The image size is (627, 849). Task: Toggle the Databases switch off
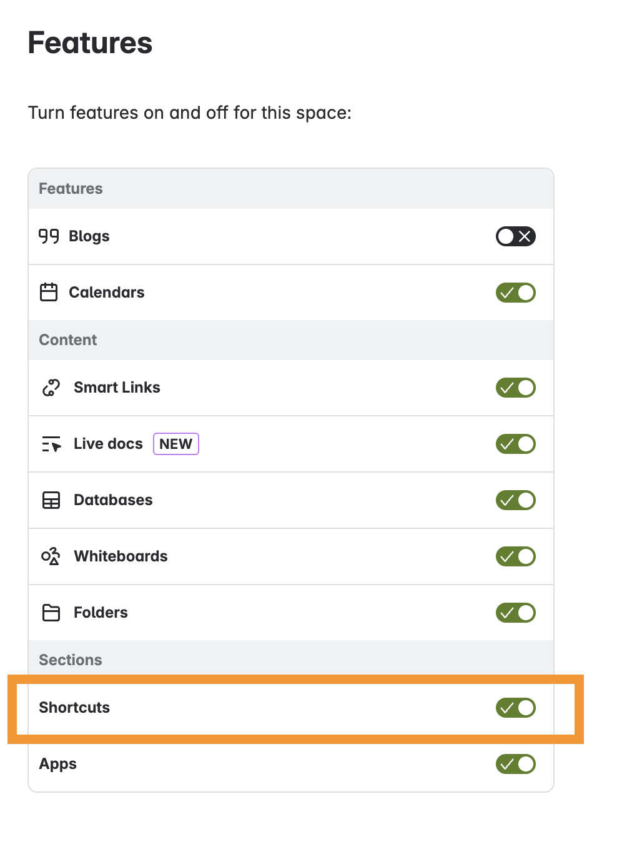tap(515, 500)
